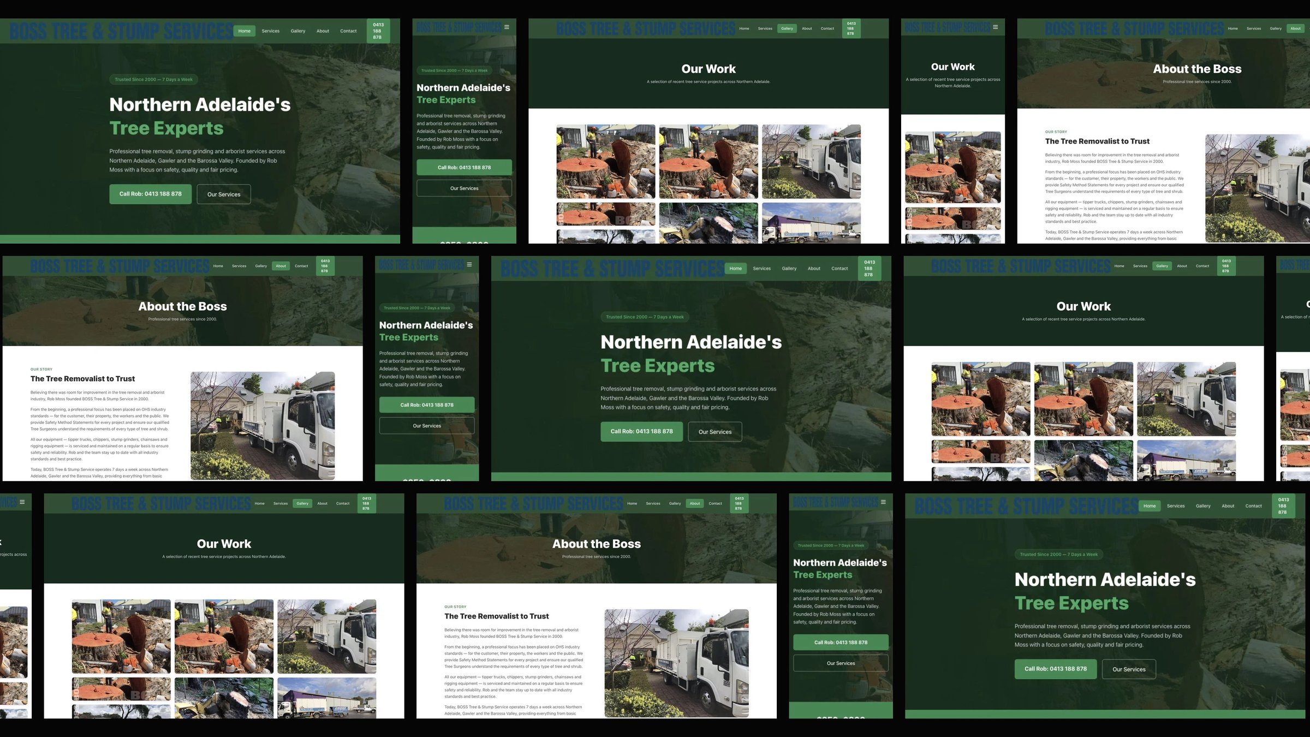The image size is (1310, 737).
Task: Click Services nav link in top-row home page mockup
Action: point(270,31)
